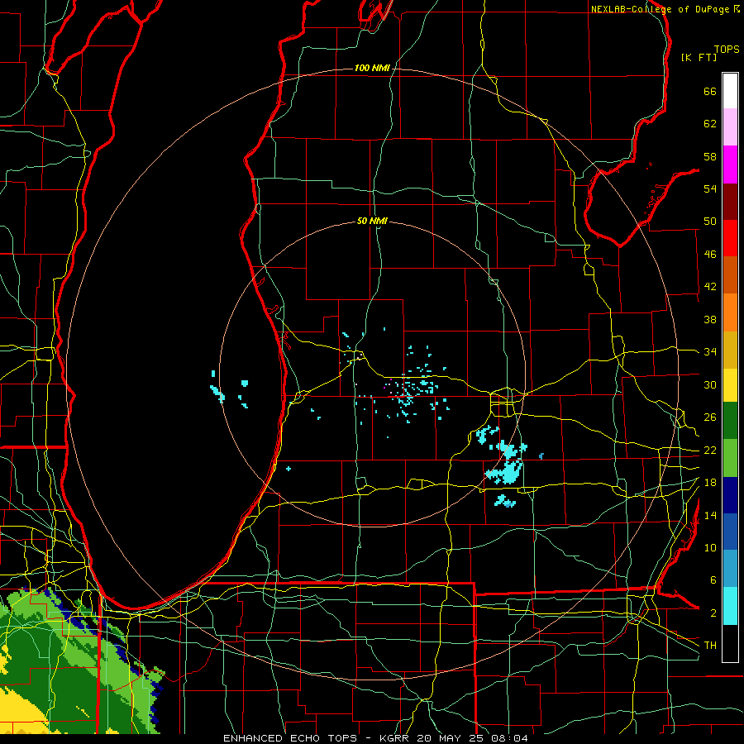
Task: Click the yellow 30 kft legend swatch
Action: pyautogui.click(x=730, y=384)
